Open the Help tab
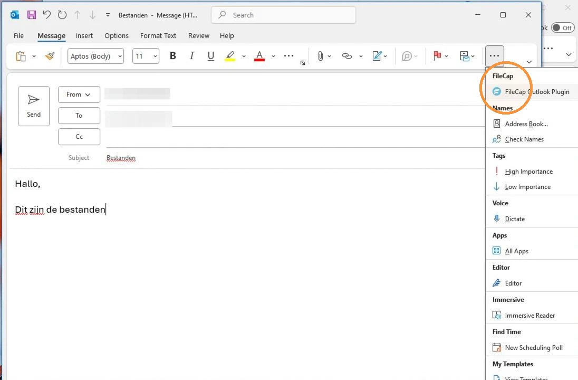The image size is (578, 380). tap(227, 36)
